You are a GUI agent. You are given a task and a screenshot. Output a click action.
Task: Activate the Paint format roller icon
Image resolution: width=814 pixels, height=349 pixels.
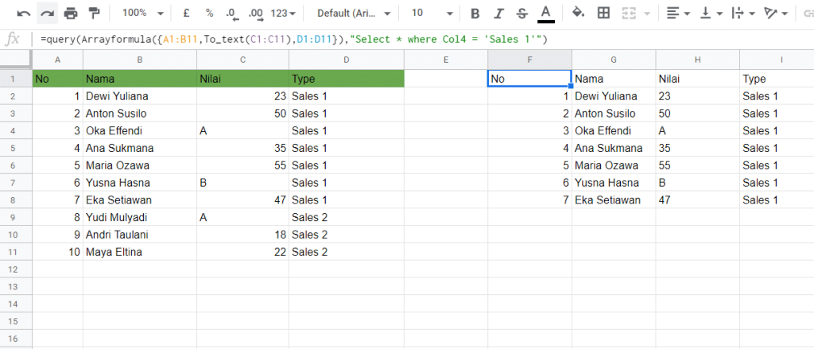94,14
